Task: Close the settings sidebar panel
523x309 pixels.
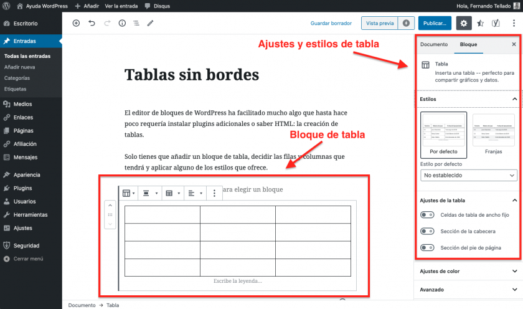Action: (x=514, y=44)
